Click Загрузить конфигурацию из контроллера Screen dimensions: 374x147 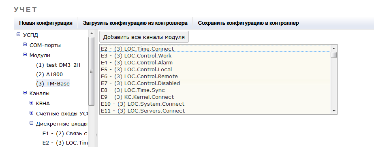pyautogui.click(x=135, y=23)
